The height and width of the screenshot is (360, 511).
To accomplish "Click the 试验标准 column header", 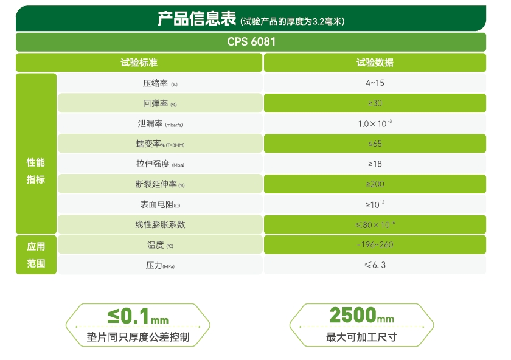I will pos(139,63).
